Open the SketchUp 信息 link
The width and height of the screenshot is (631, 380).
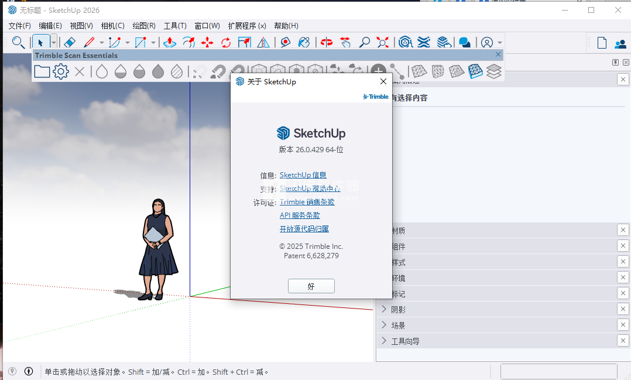tap(303, 175)
